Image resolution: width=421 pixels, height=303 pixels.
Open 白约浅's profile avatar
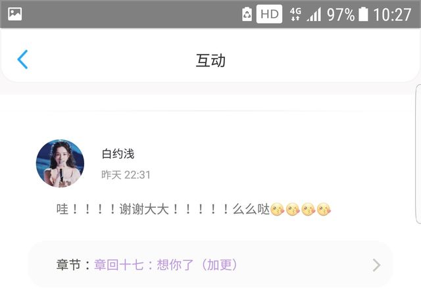(60, 163)
